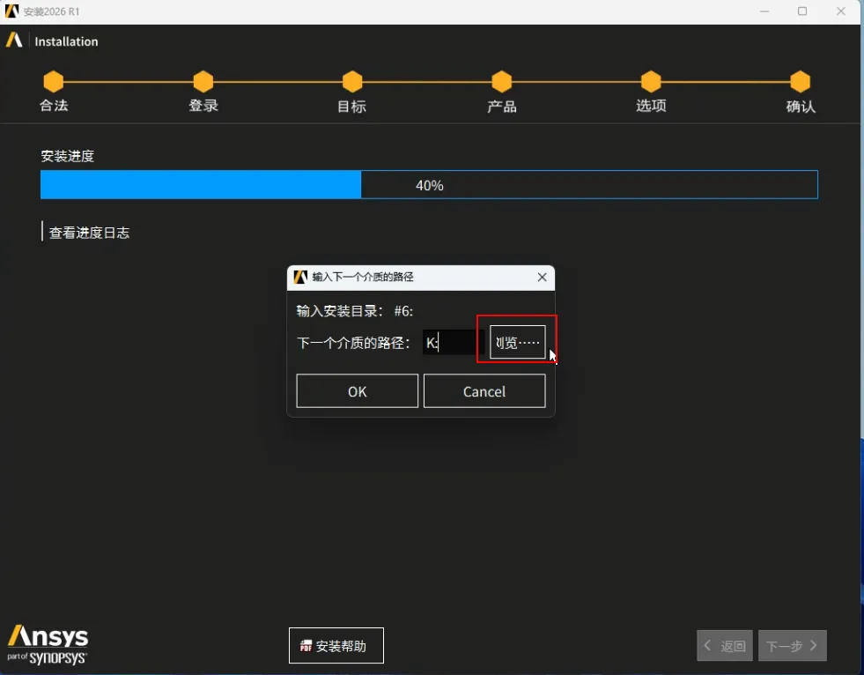The image size is (864, 675).
Task: Click the 下一个介质的路径 input field
Action: (453, 343)
